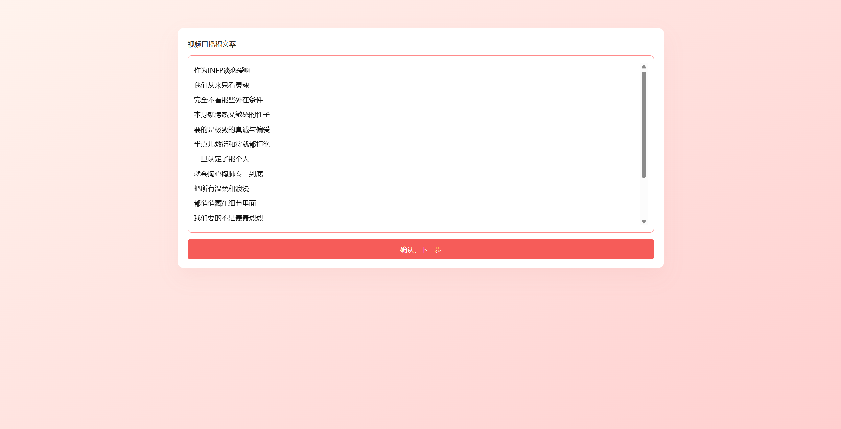Click the scrollbar down arrow in the textarea
The height and width of the screenshot is (429, 841).
(644, 222)
